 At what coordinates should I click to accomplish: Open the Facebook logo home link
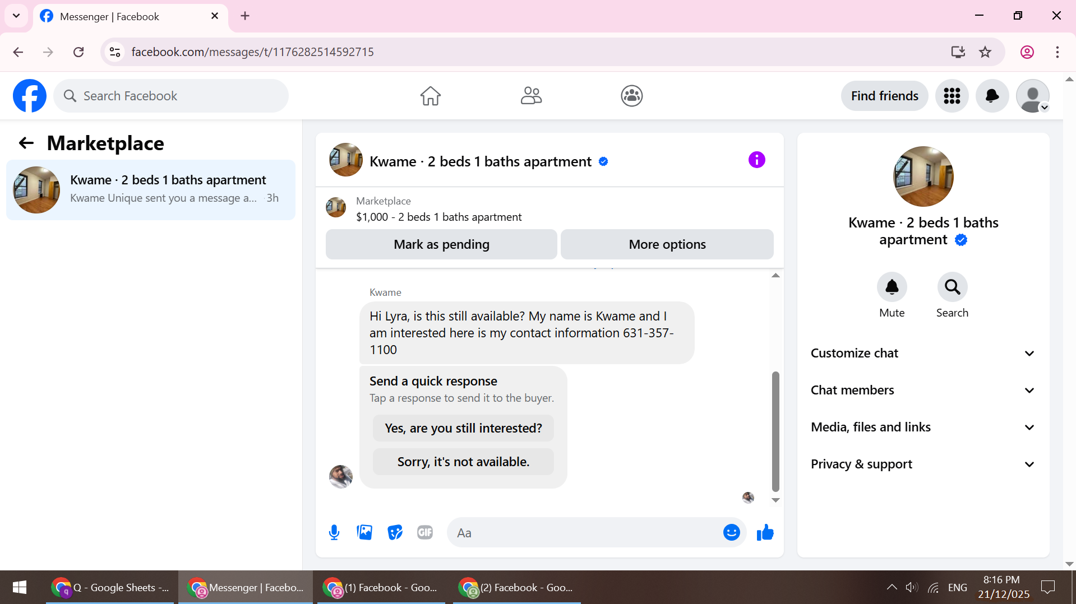click(x=30, y=96)
